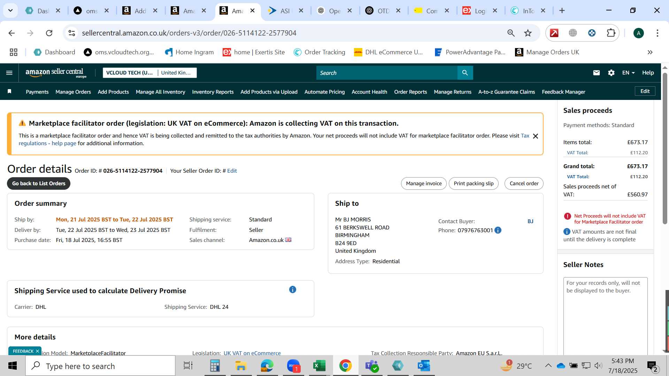Edit the Seller Order ID link
The height and width of the screenshot is (376, 669).
(x=232, y=171)
